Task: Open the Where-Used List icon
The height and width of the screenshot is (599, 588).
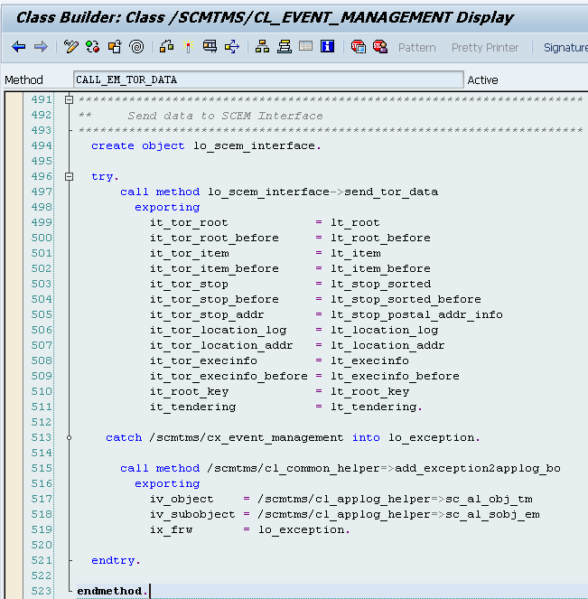Action: [x=210, y=47]
